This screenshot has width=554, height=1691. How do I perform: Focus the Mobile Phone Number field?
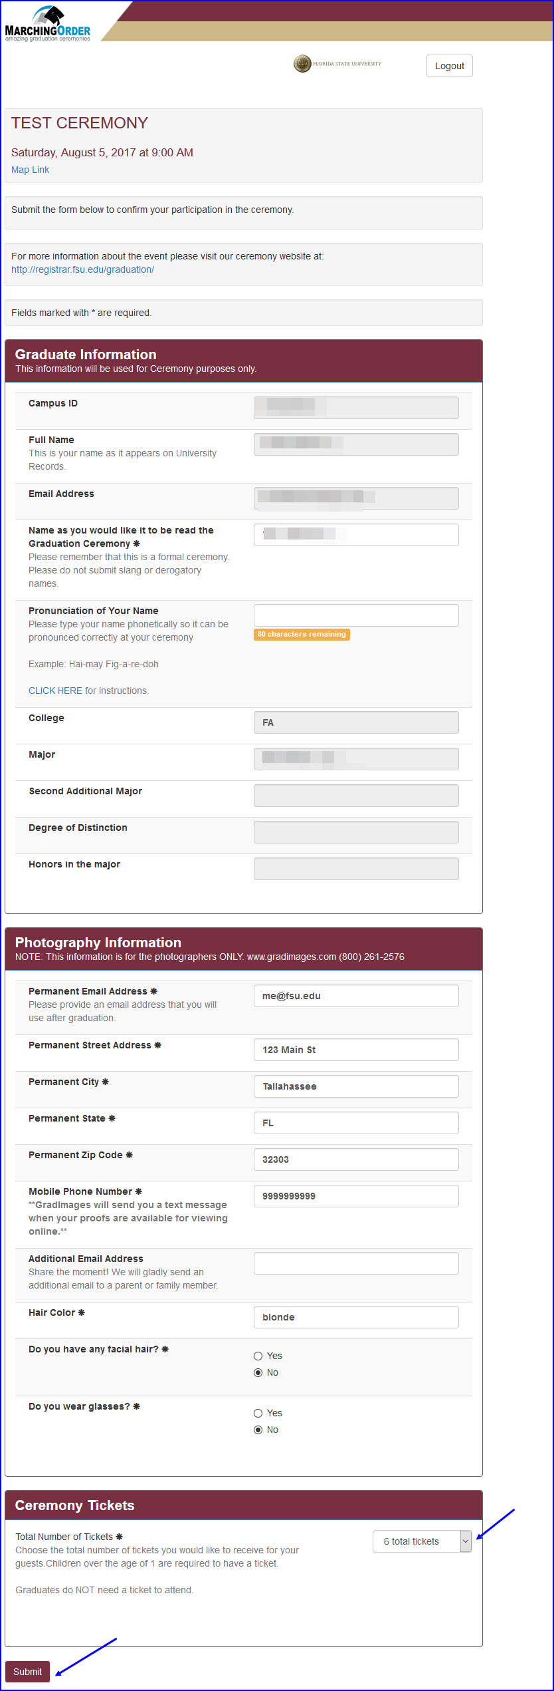pyautogui.click(x=356, y=1196)
